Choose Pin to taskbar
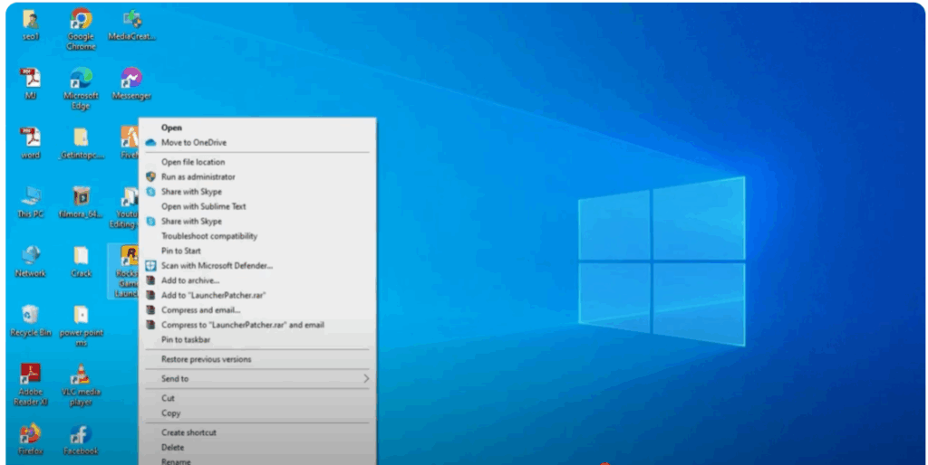This screenshot has height=465, width=928. click(256, 340)
